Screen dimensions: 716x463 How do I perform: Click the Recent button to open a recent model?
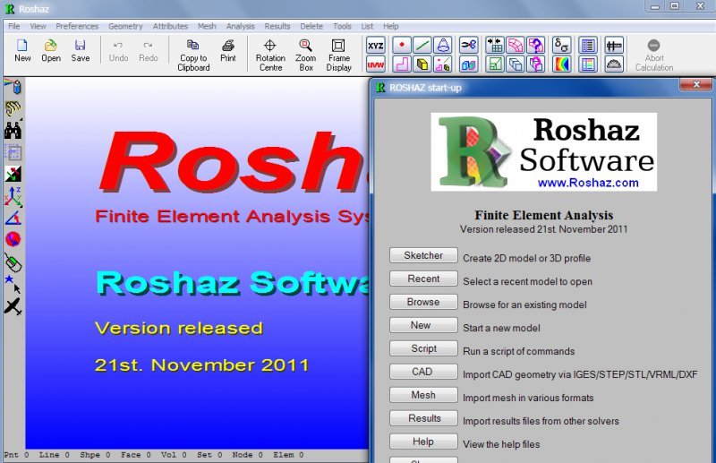point(423,279)
